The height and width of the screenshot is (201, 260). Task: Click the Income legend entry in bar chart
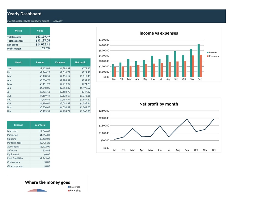pos(212,52)
